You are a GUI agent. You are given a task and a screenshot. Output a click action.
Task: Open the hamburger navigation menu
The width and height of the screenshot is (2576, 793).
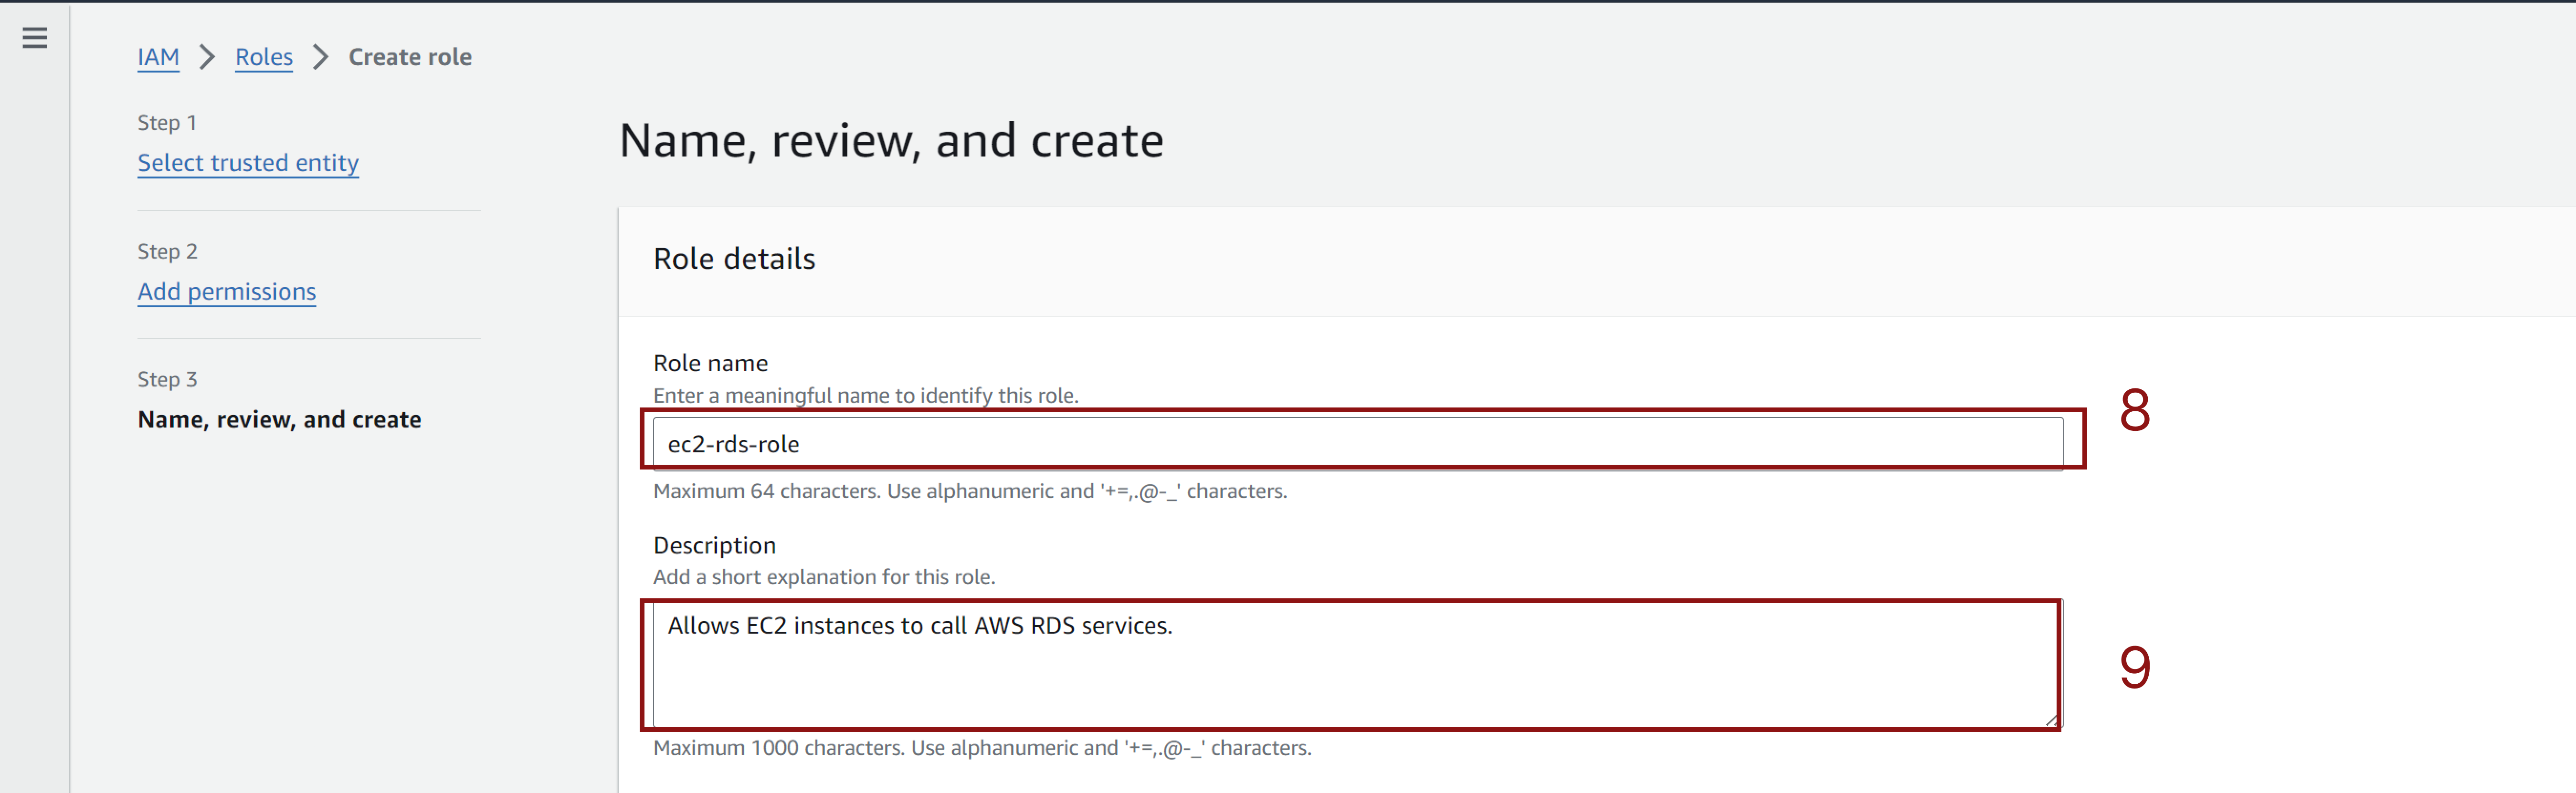click(x=35, y=38)
